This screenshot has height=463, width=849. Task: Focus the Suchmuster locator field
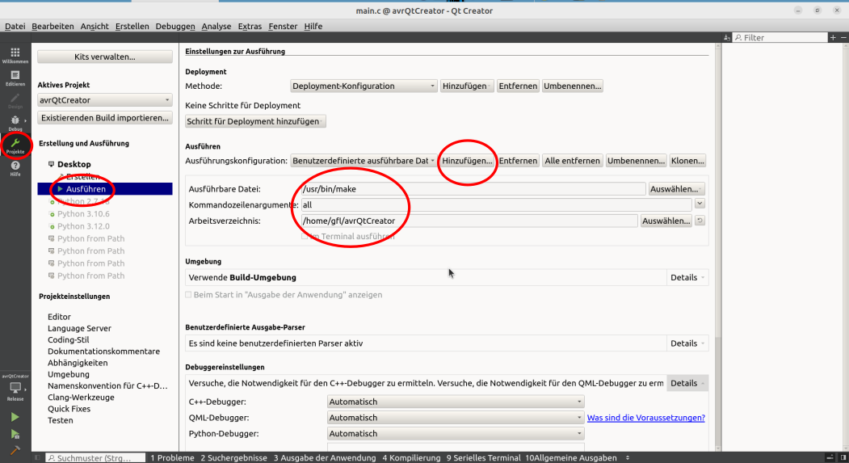[x=95, y=458]
